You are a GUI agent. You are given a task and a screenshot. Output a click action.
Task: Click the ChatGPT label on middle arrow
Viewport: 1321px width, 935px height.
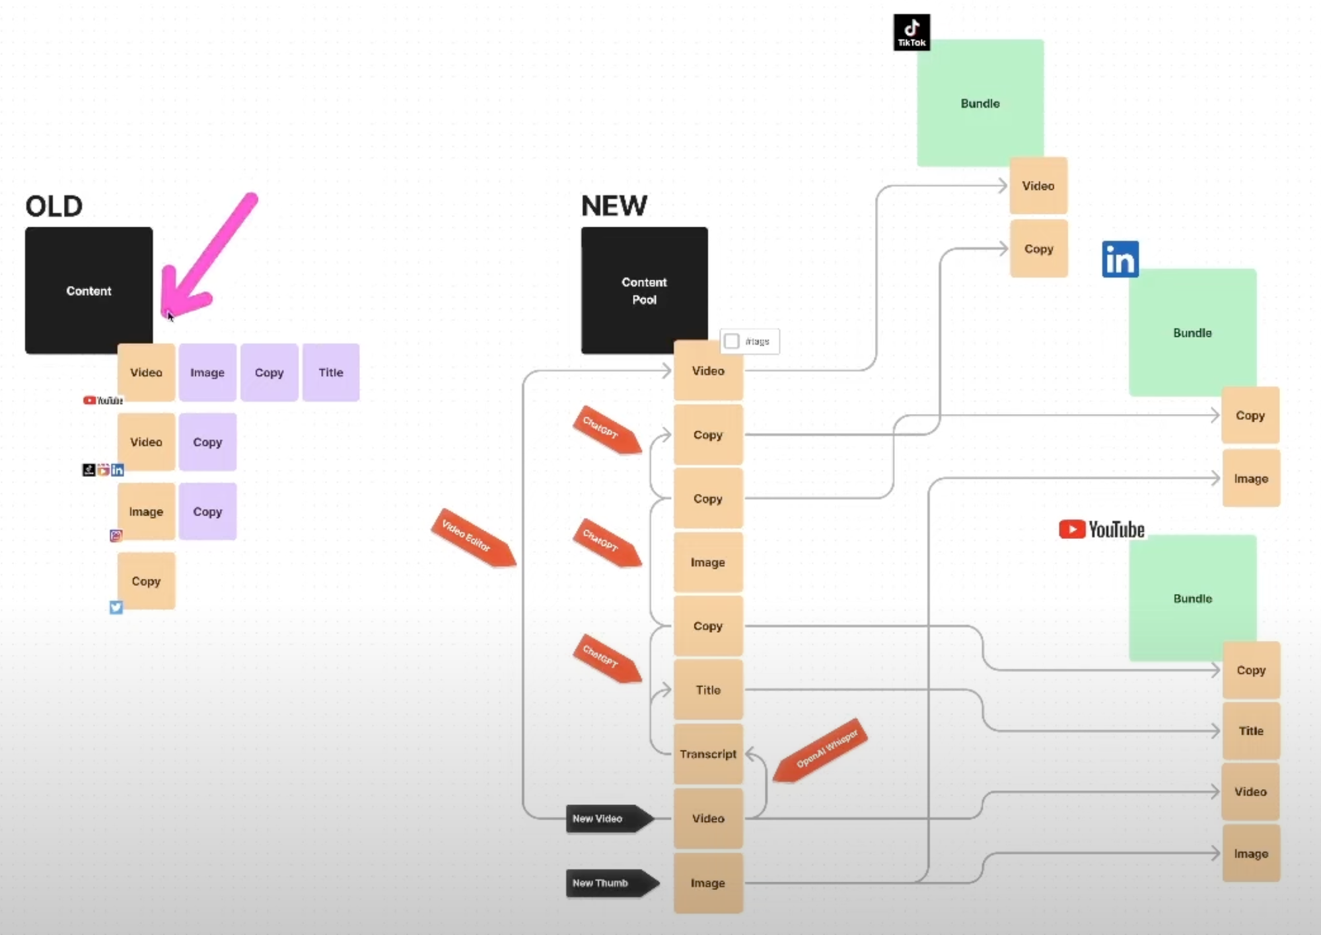point(603,544)
